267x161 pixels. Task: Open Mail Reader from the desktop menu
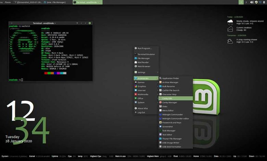coord(146,62)
